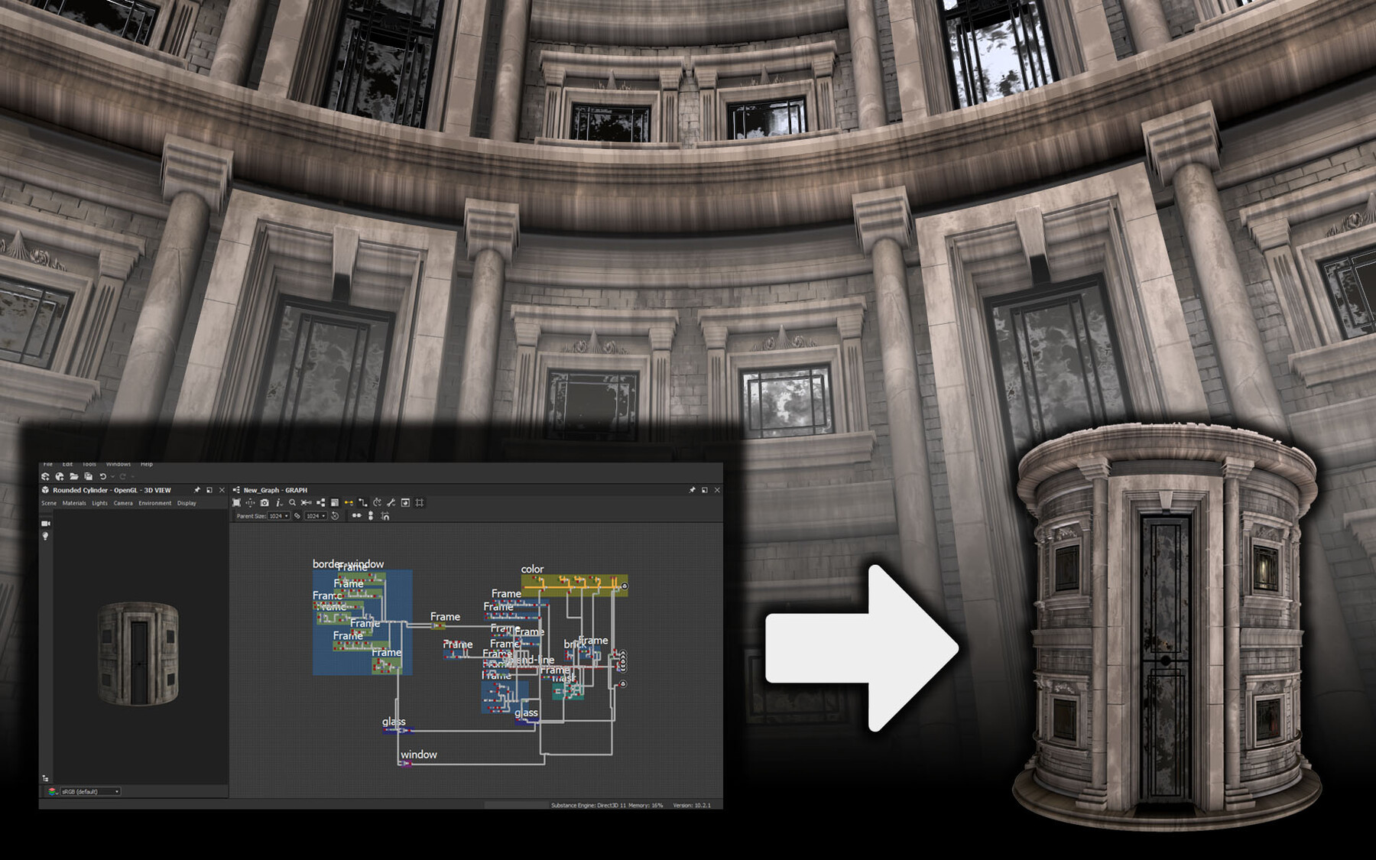Select the window node in graph
This screenshot has height=860, width=1376.
point(405,762)
